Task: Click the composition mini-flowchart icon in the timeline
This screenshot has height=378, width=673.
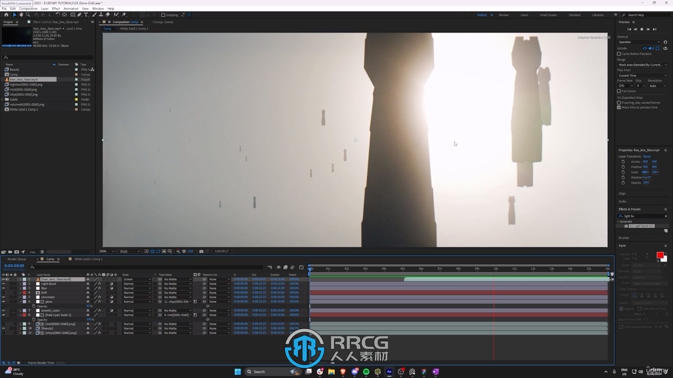Action: 270,267
